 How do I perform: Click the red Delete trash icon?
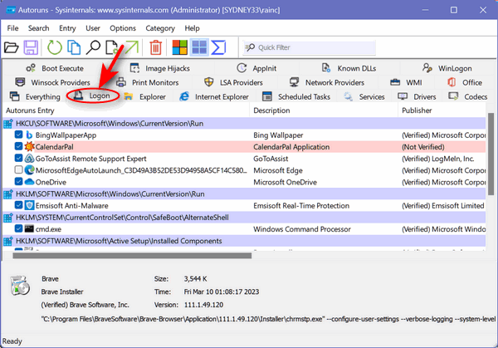(156, 47)
